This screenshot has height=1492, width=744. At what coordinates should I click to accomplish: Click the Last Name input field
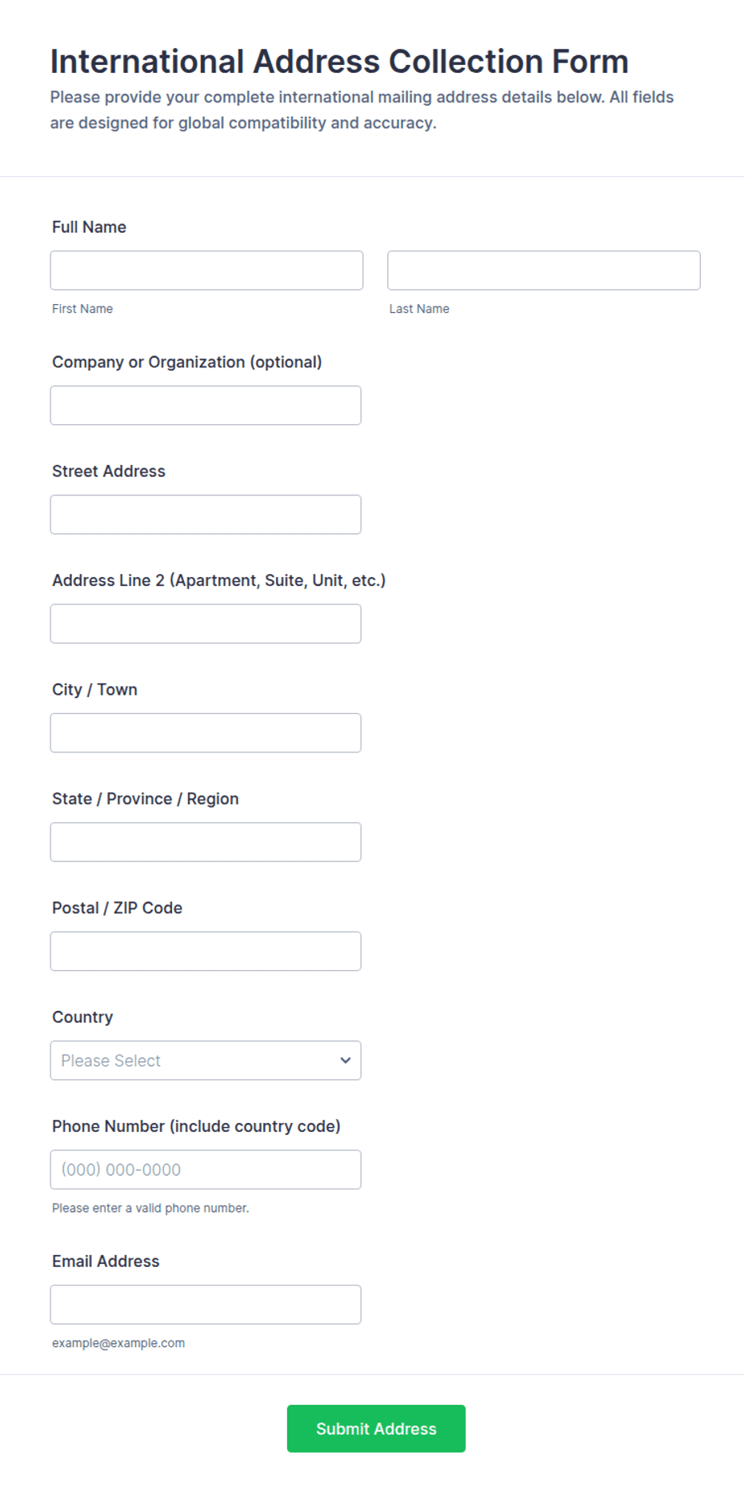tap(544, 271)
